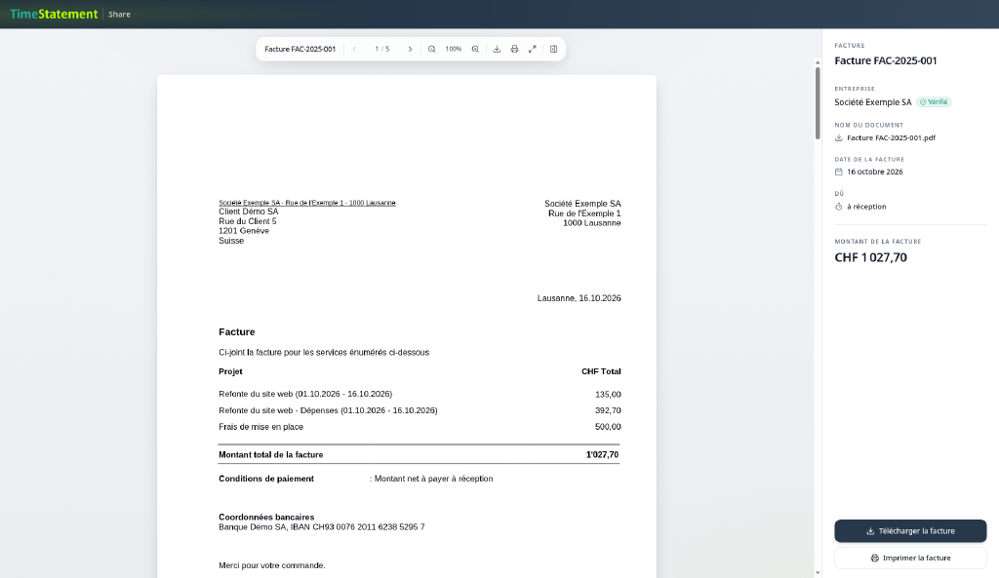Click the timer icon next to à réception
Viewport: 999px width, 578px height.
coord(838,207)
